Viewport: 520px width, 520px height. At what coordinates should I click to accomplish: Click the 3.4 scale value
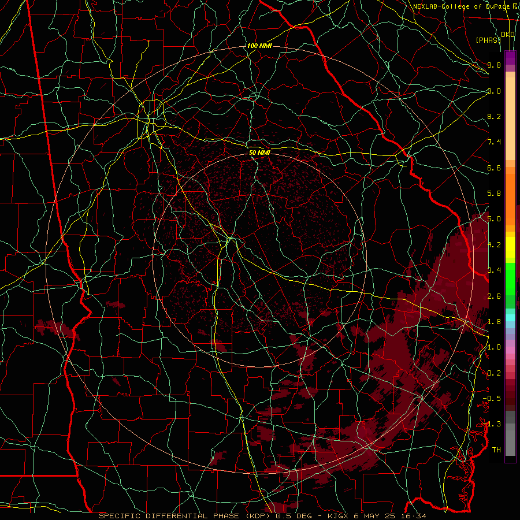(x=494, y=270)
